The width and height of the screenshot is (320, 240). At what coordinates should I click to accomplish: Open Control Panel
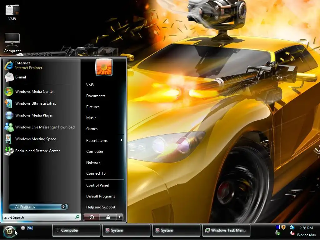(97, 185)
